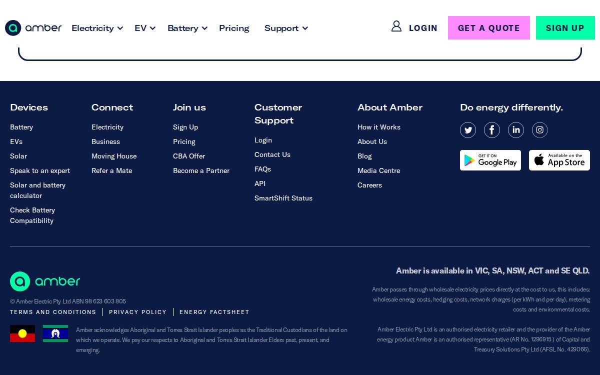Open Amber's Facebook page icon
Image resolution: width=600 pixels, height=375 pixels.
492,130
